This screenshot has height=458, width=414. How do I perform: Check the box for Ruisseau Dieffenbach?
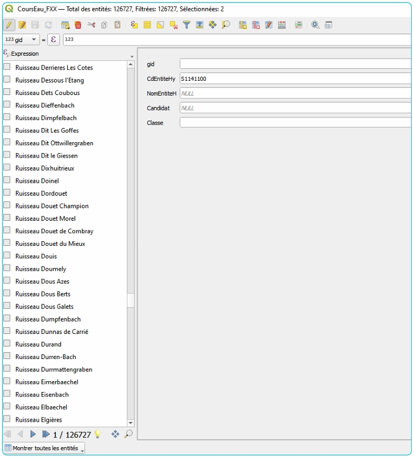[7, 105]
